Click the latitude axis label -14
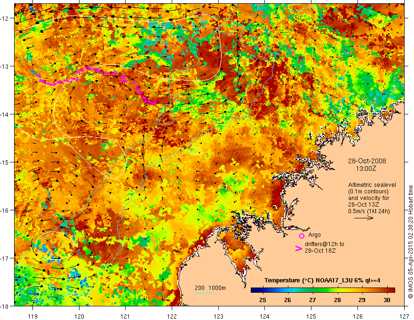Screen dimensions: 414x320 click(x=6, y=114)
